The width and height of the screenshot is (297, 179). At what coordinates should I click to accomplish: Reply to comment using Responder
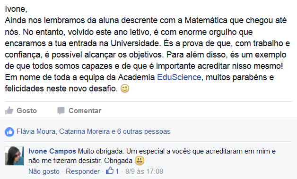(83, 171)
